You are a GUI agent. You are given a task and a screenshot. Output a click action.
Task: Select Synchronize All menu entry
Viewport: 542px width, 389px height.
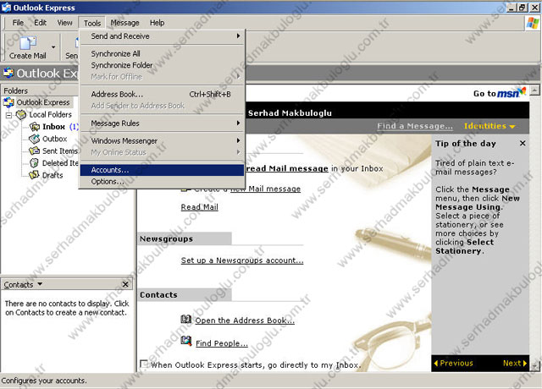(x=162, y=53)
